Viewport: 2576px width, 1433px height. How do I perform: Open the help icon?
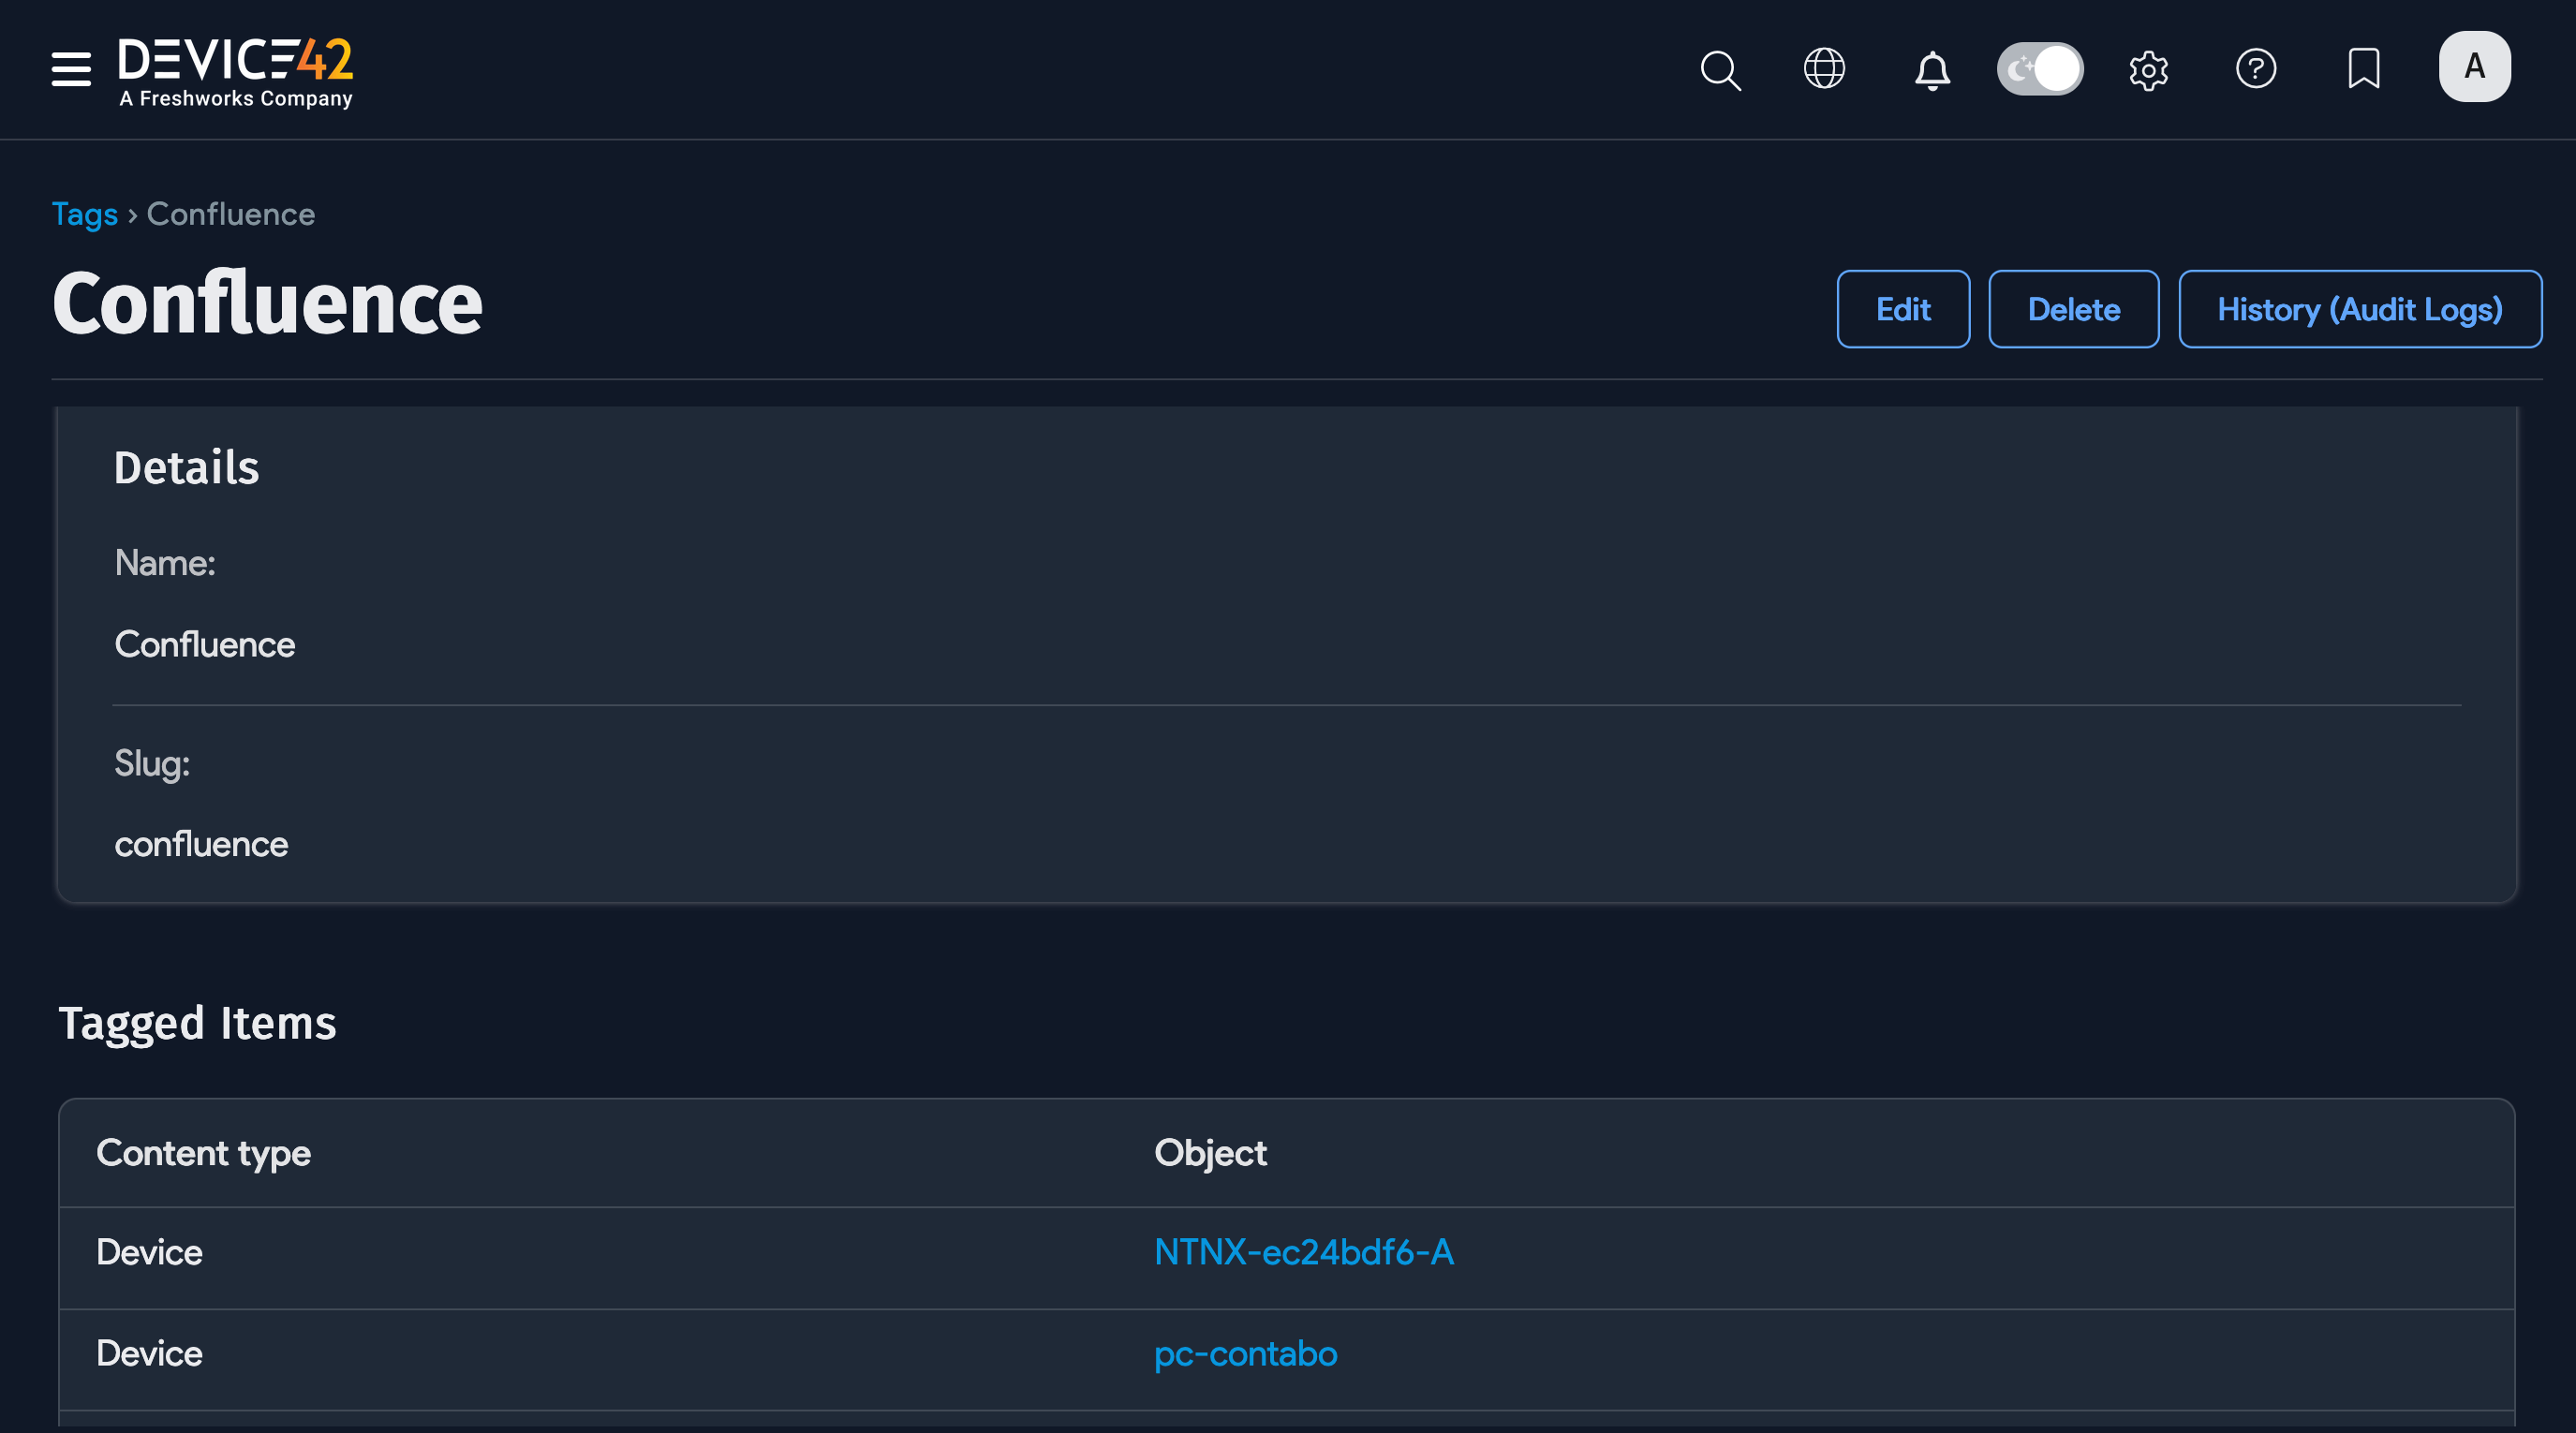coord(2257,68)
